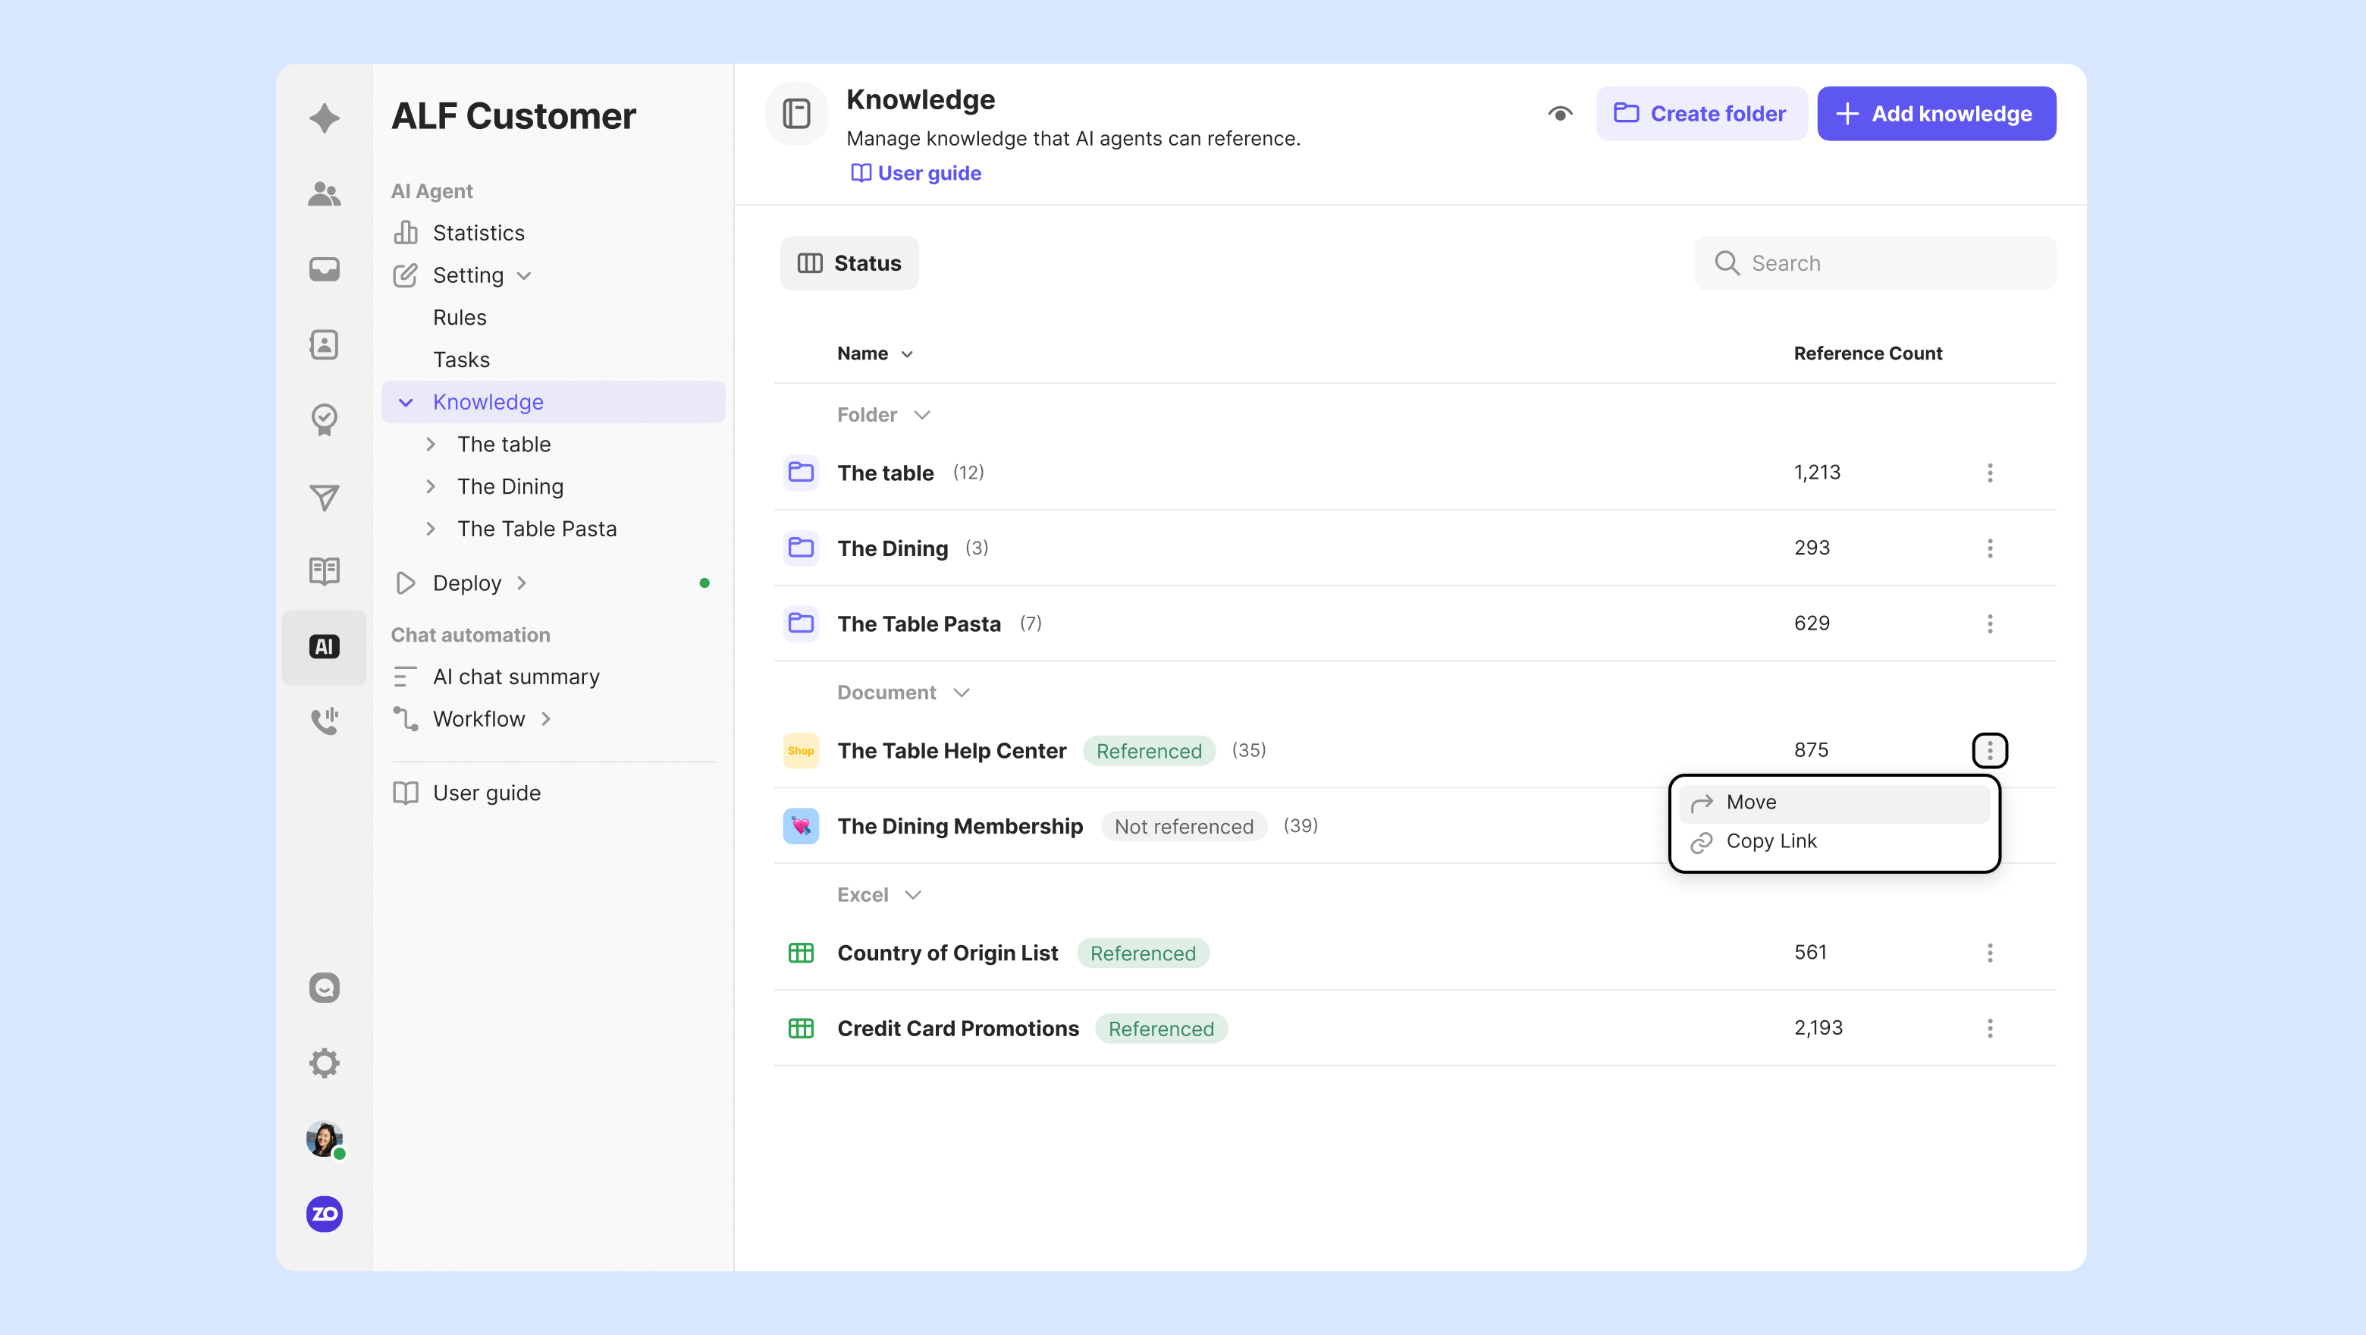Image resolution: width=2366 pixels, height=1335 pixels.
Task: Open the contacts address book icon
Action: tap(323, 344)
